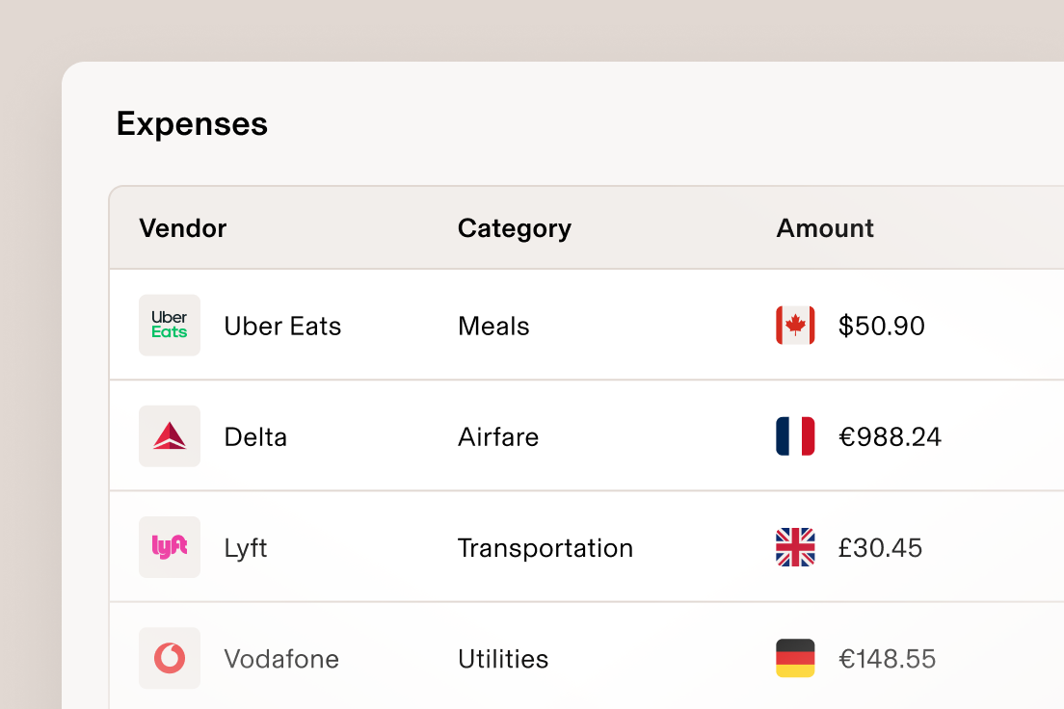
Task: Click the Canadian flag next to $50.90
Action: coord(794,325)
